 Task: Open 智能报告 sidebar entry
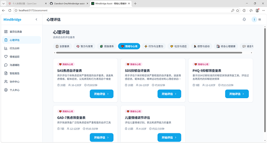(x=21, y=73)
